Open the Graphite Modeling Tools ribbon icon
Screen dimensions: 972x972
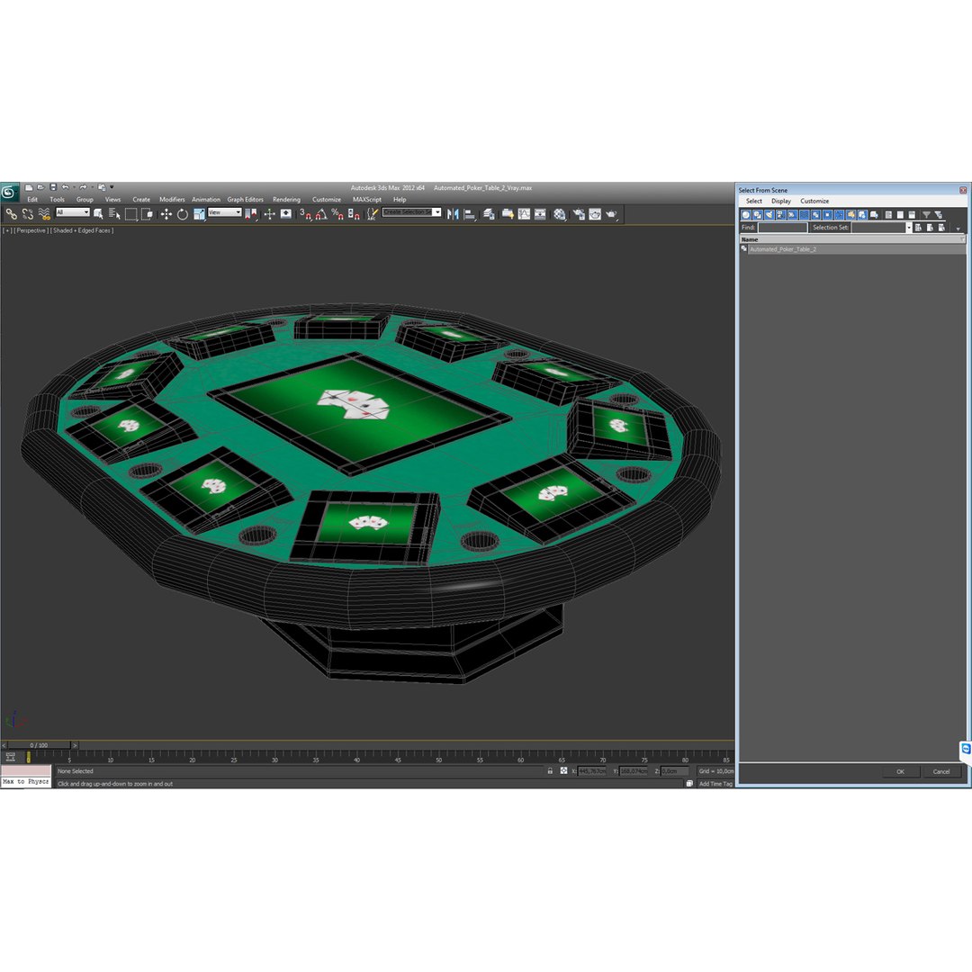508,214
